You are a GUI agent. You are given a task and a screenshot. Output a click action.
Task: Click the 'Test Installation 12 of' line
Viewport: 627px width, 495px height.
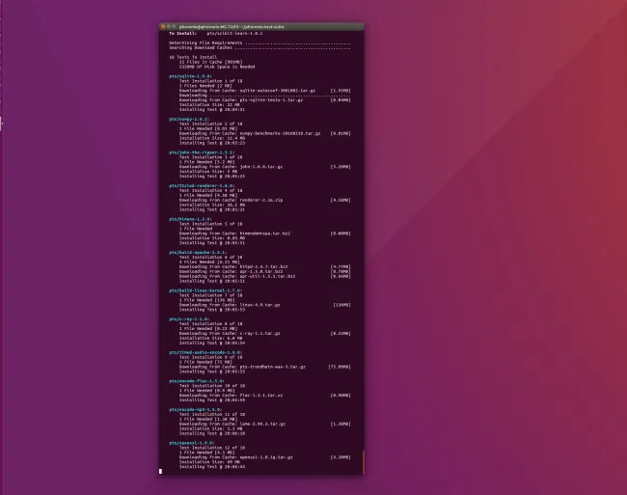coord(212,448)
